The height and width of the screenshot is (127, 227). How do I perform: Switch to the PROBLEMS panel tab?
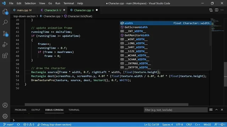pos(21,110)
